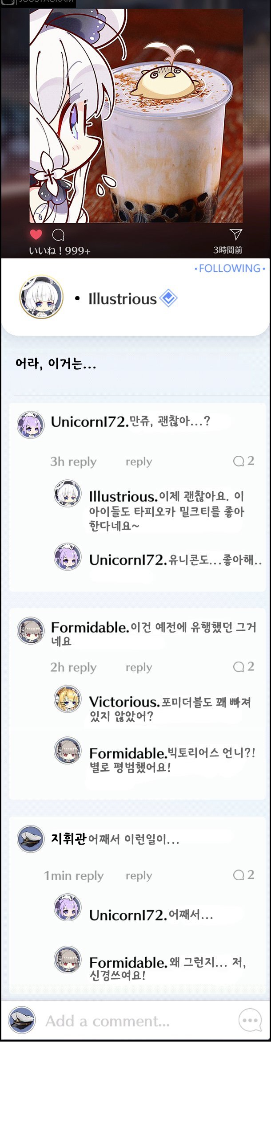Screen dimensions: 271x1136
Task: Reply to Unicorn172's 3h comment
Action: click(139, 462)
